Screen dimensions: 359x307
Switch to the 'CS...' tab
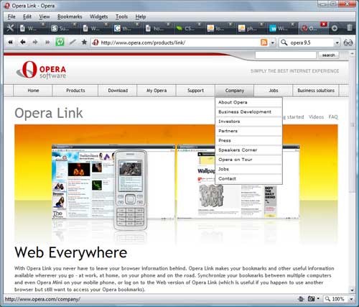pos(188,29)
